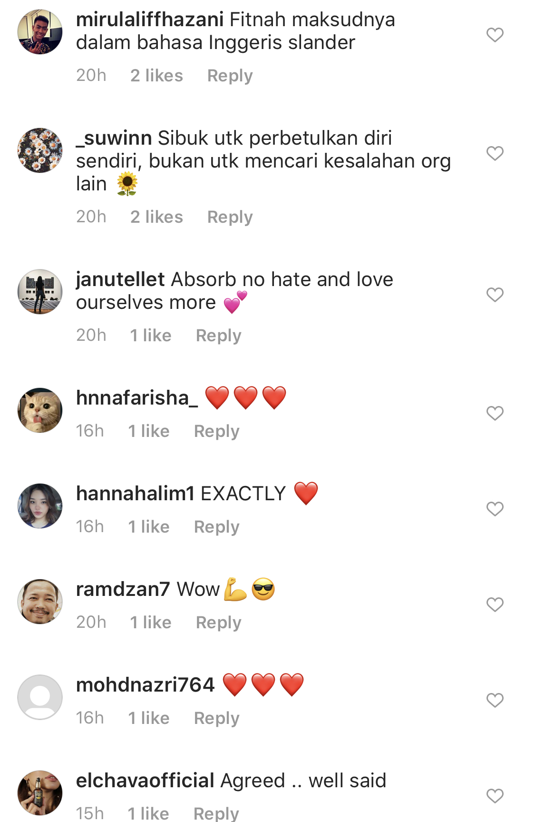Open mohdnazri764's default avatar
The image size is (535, 822).
click(x=40, y=697)
